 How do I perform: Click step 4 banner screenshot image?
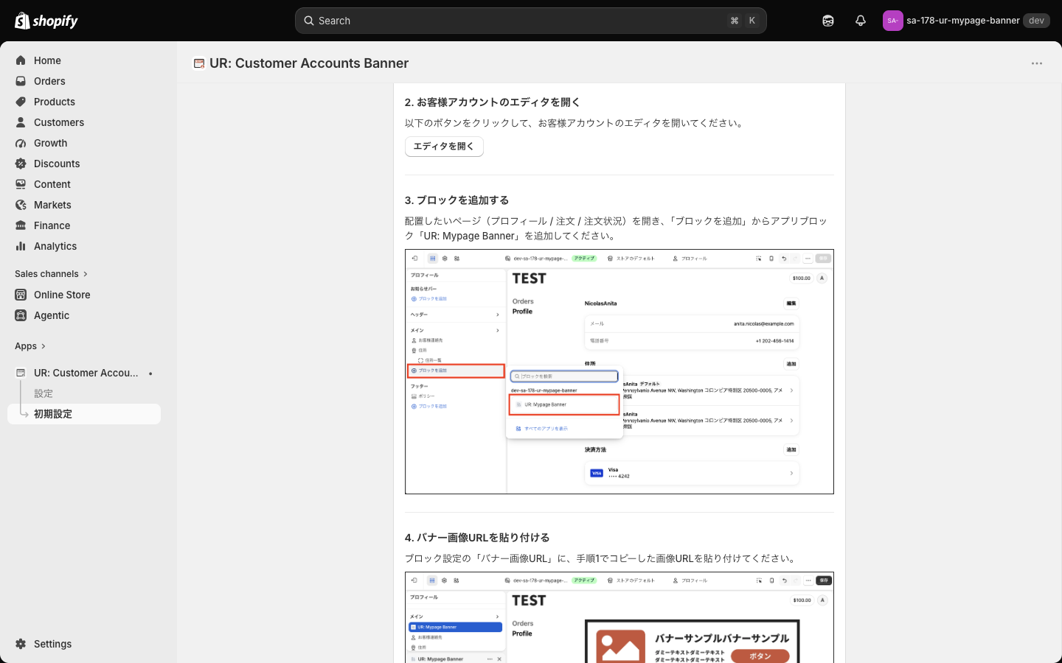click(x=619, y=617)
